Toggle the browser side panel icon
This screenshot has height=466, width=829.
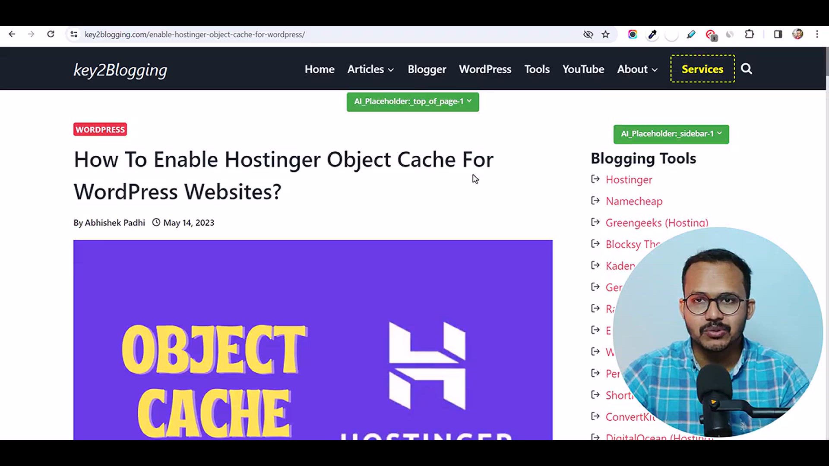click(x=778, y=34)
